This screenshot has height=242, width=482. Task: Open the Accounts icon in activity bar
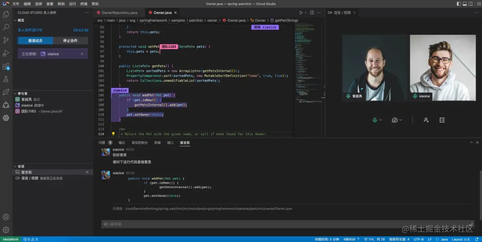pos(6,217)
